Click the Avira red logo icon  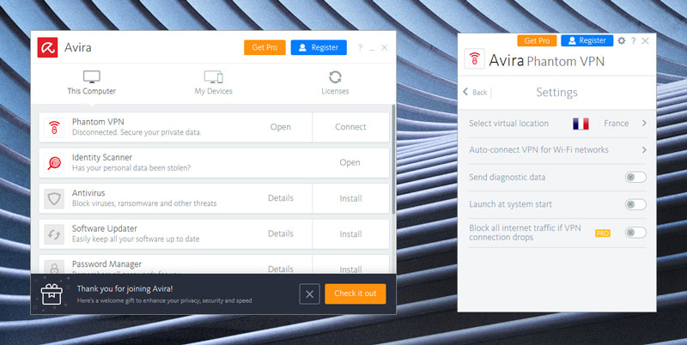47,47
